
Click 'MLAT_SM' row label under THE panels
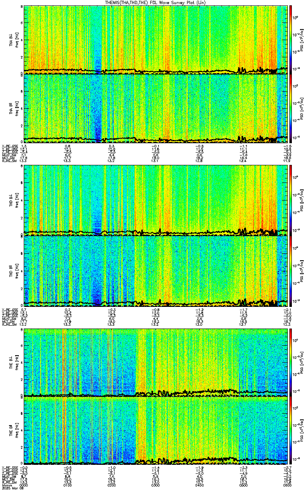pyautogui.click(x=8, y=476)
